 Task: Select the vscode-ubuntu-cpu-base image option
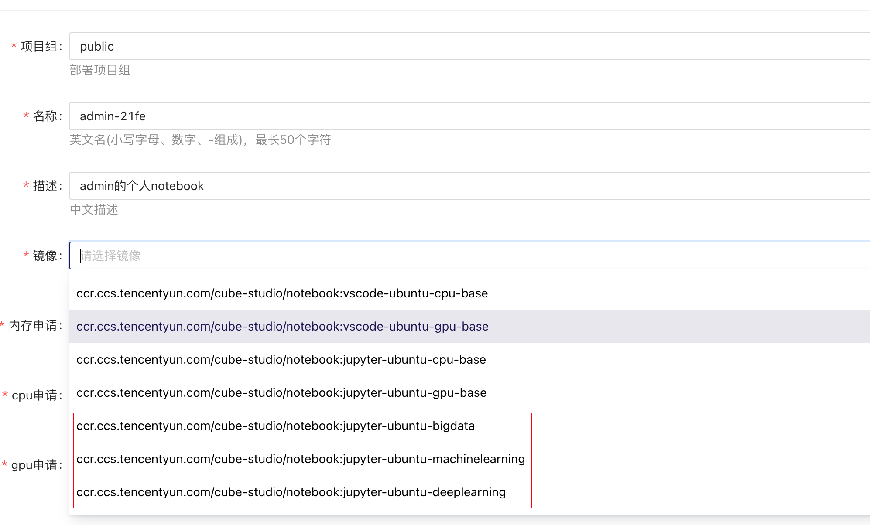click(282, 293)
